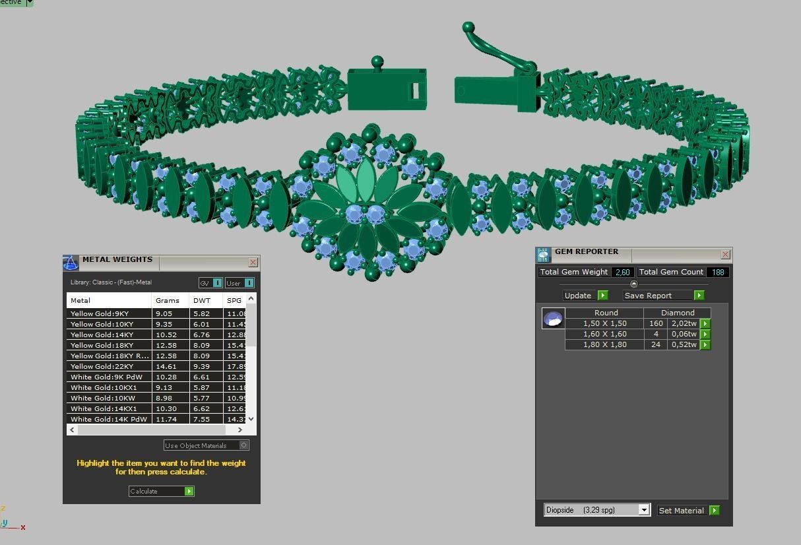Viewport: 801px width, 545px height.
Task: Toggle the GV library switch
Action: tap(218, 282)
